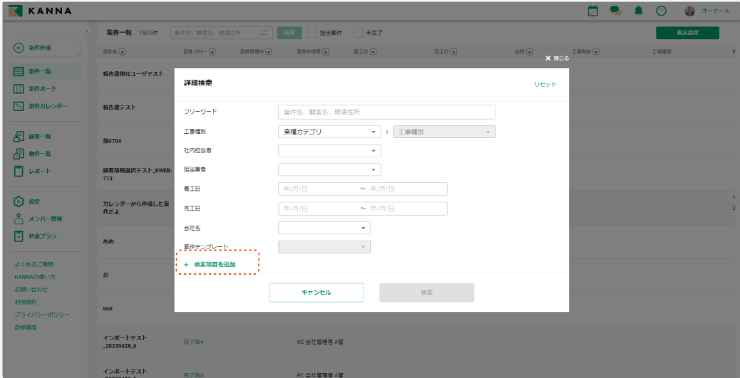Sort by the 案件名 column arrow
Image resolution: width=740 pixels, height=378 pixels.
coord(123,51)
